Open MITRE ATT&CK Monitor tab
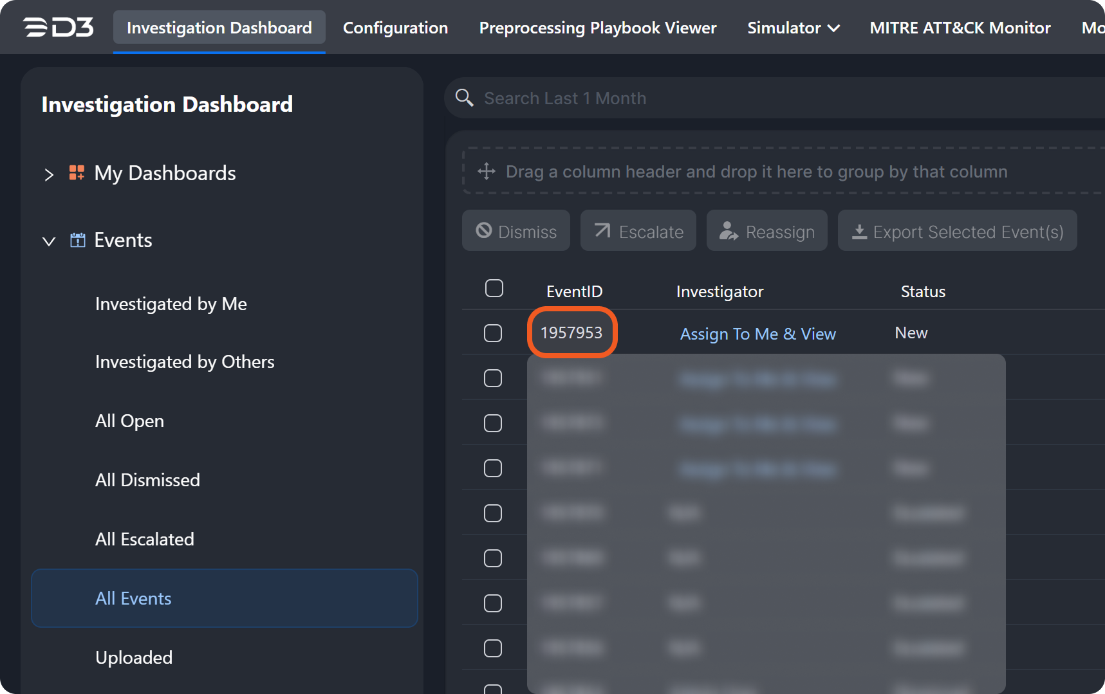This screenshot has width=1105, height=694. click(960, 28)
